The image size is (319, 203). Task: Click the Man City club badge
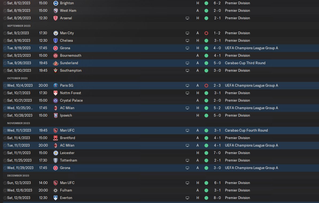coord(56,33)
